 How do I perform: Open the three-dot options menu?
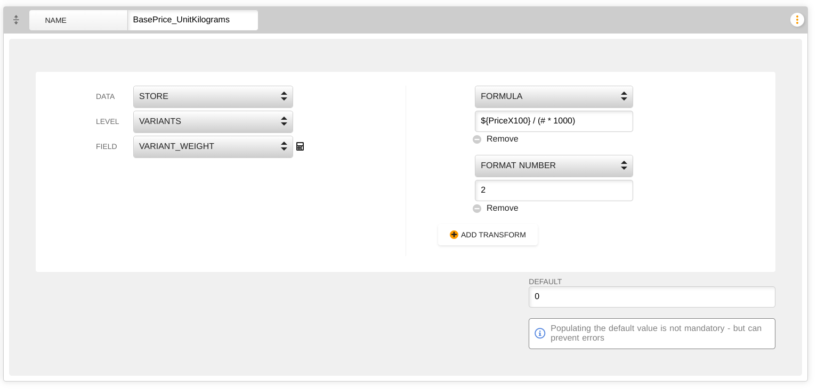coord(797,20)
